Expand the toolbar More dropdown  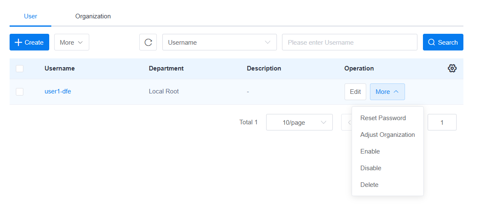coord(71,42)
